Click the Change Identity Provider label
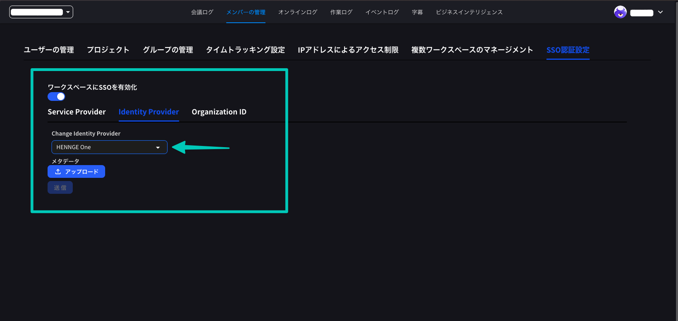 (x=86, y=134)
